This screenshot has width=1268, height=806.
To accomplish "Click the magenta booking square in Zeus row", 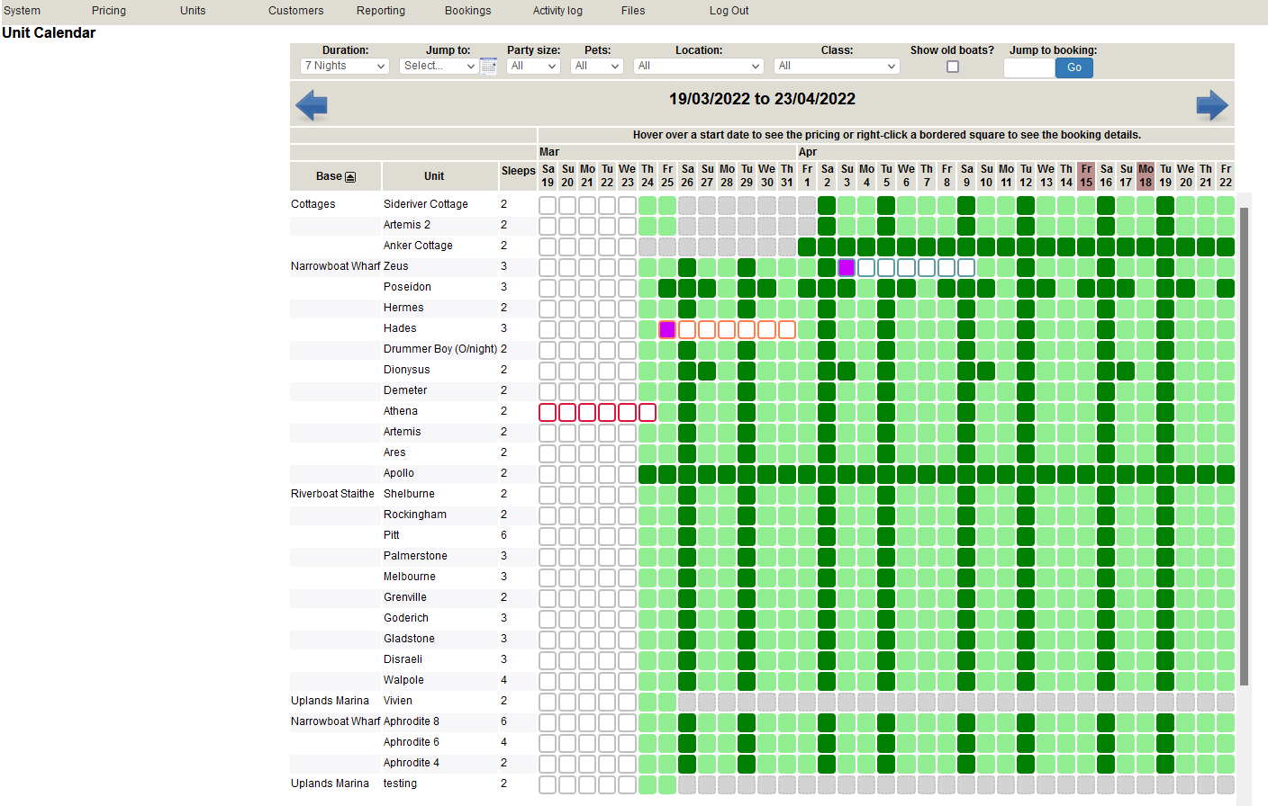I will 847,267.
